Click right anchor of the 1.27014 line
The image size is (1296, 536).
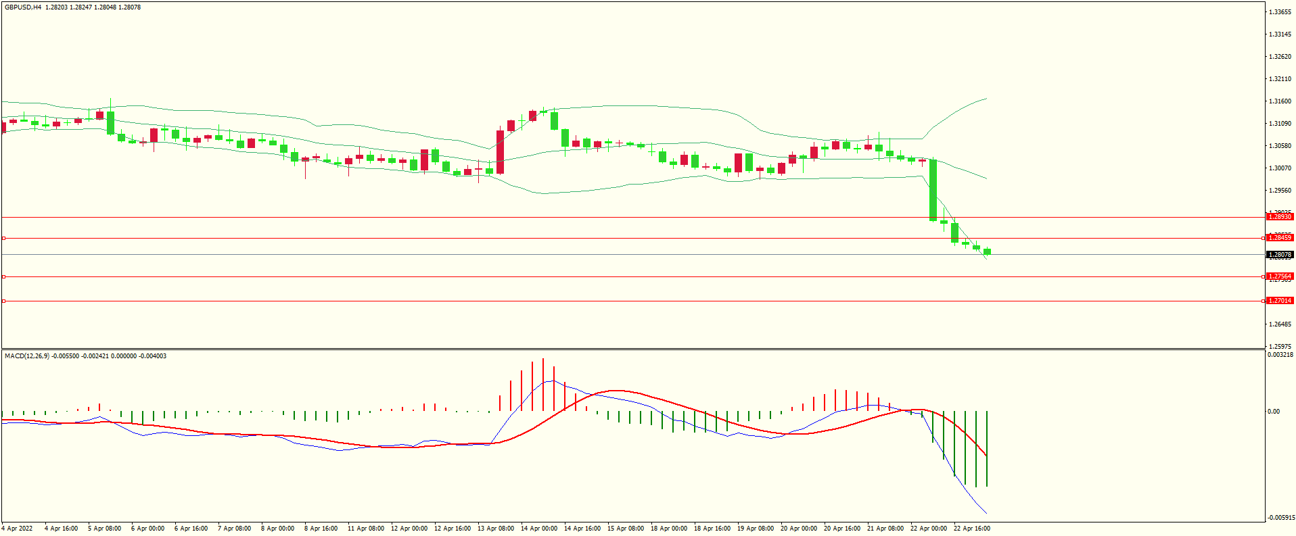click(x=1264, y=301)
